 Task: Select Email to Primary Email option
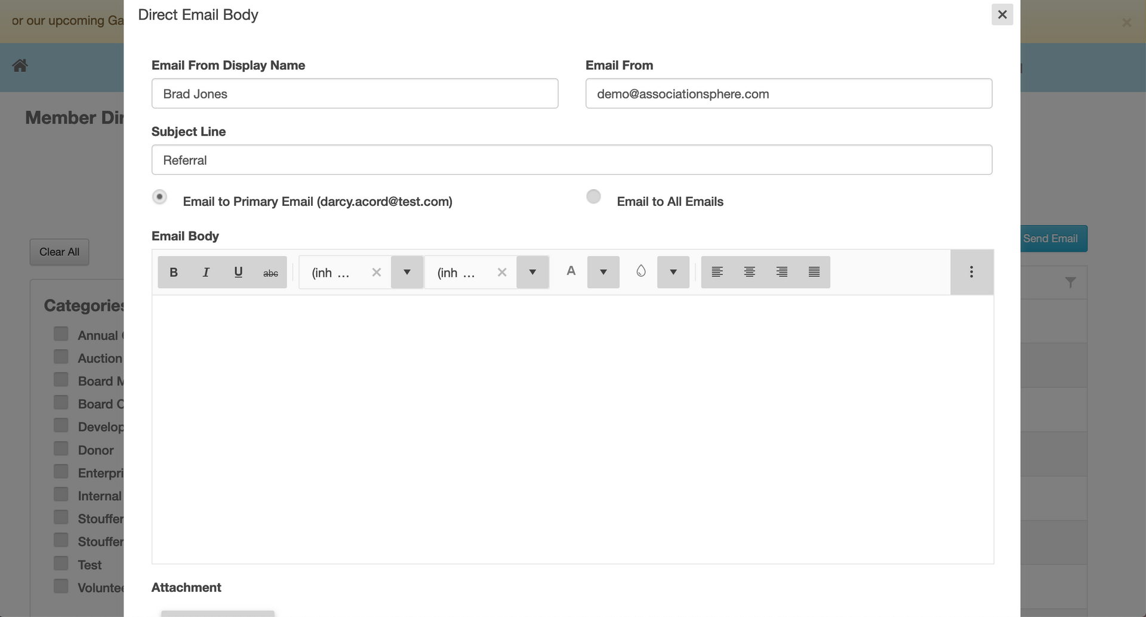click(159, 196)
